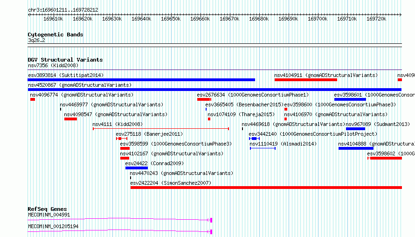415x237 pixels.
Task: Click esv3598599 (1000GenomesConsortiumPhase3) label
Action: (176, 144)
